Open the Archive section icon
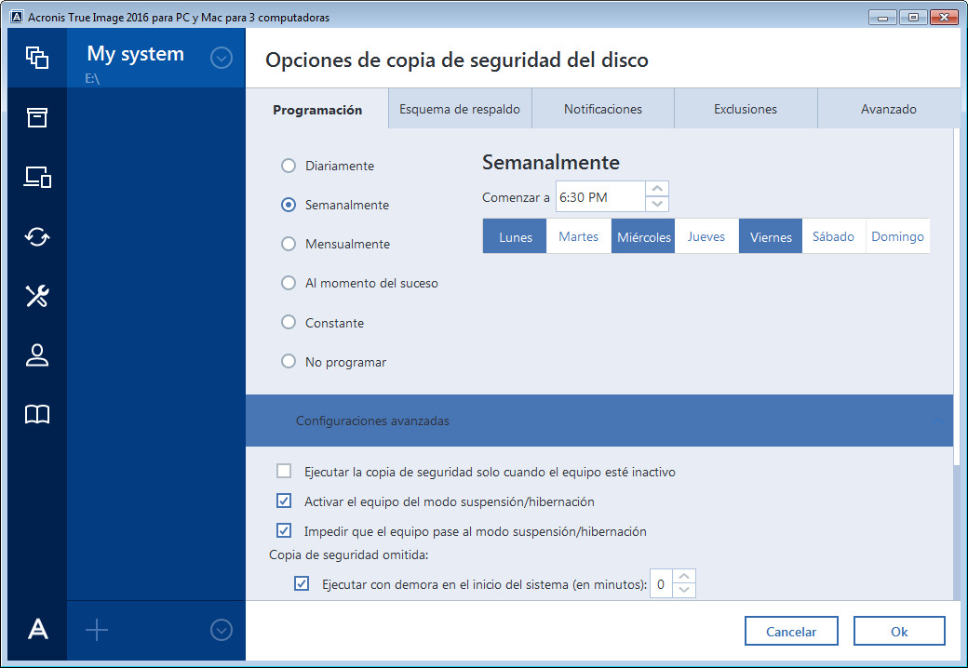968x668 pixels. point(37,117)
